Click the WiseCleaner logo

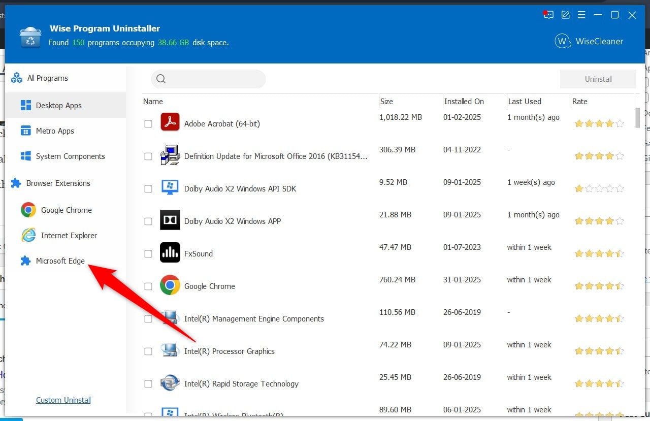(x=589, y=41)
